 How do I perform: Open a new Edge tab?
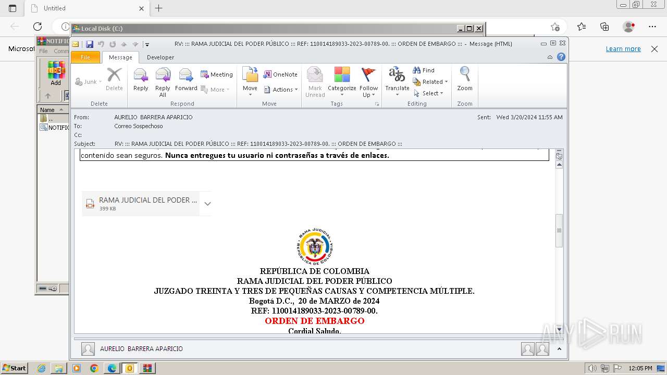[x=159, y=8]
